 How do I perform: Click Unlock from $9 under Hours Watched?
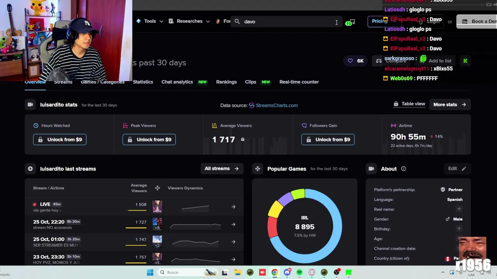[x=60, y=139]
